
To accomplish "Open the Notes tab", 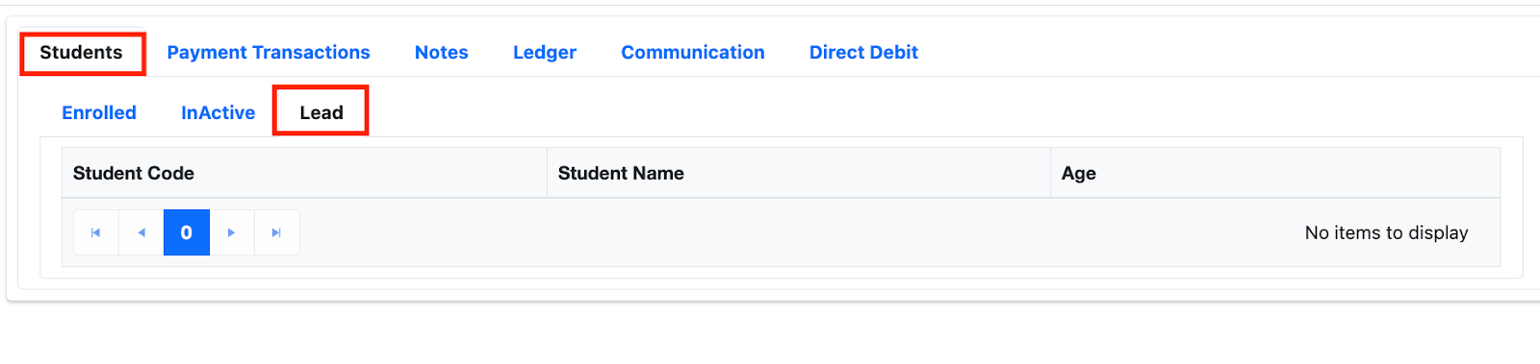I will click(442, 53).
